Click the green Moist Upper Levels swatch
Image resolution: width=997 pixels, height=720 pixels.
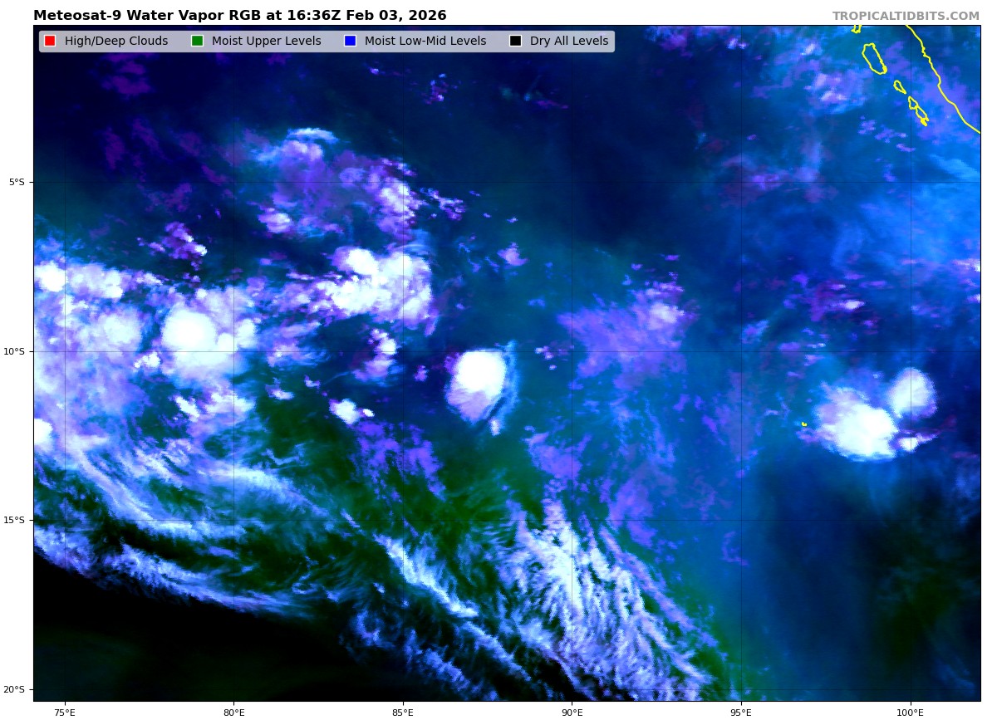(197, 42)
